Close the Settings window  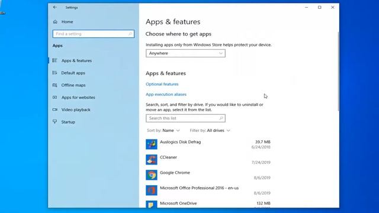(333, 7)
